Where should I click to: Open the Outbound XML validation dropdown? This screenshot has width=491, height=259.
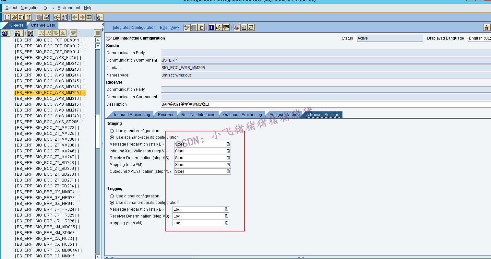(228, 171)
